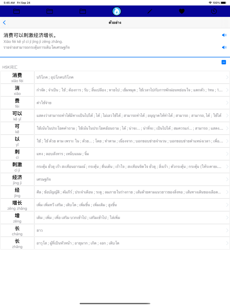Tap the Thai translation sentence
The height and width of the screenshot is (306, 230).
pos(36,48)
